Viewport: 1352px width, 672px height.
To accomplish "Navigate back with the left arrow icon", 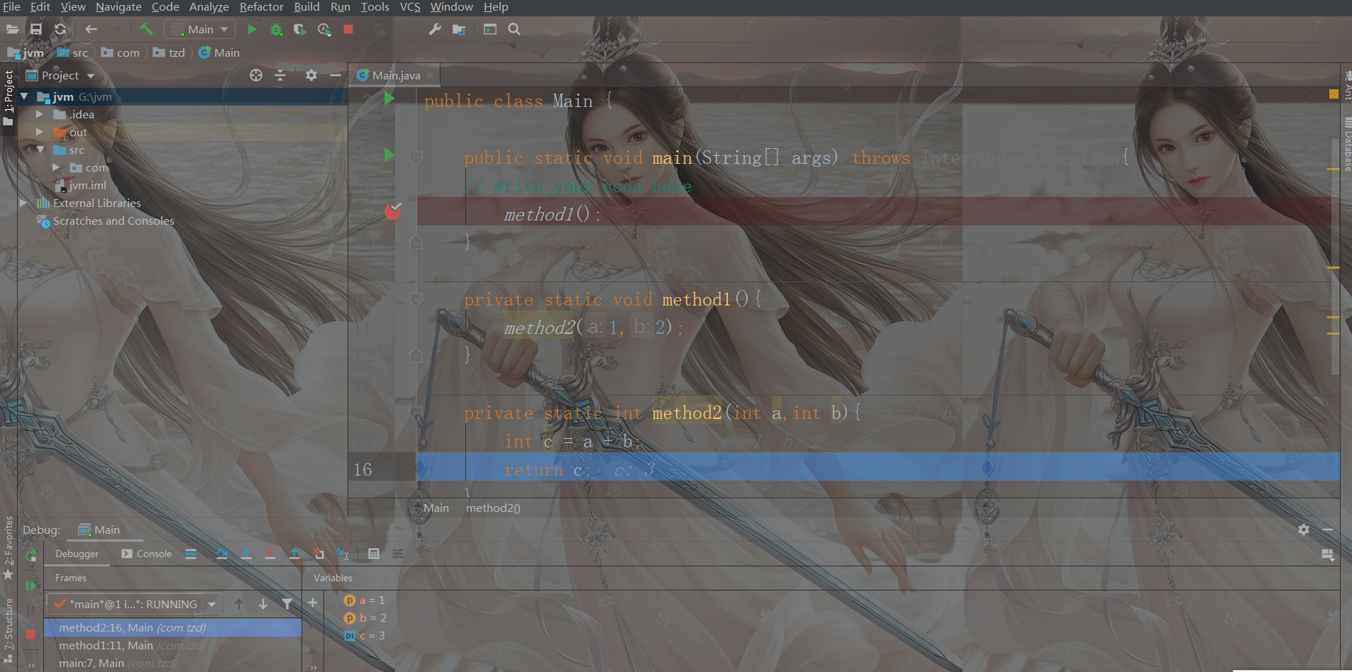I will tap(91, 29).
